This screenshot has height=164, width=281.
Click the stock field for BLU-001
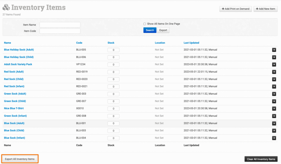click(x=113, y=123)
